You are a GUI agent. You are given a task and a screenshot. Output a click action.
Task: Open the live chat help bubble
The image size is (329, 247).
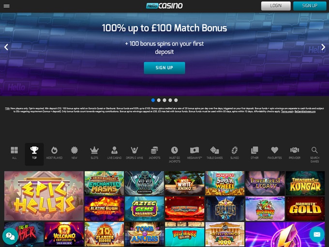[x=10, y=236]
